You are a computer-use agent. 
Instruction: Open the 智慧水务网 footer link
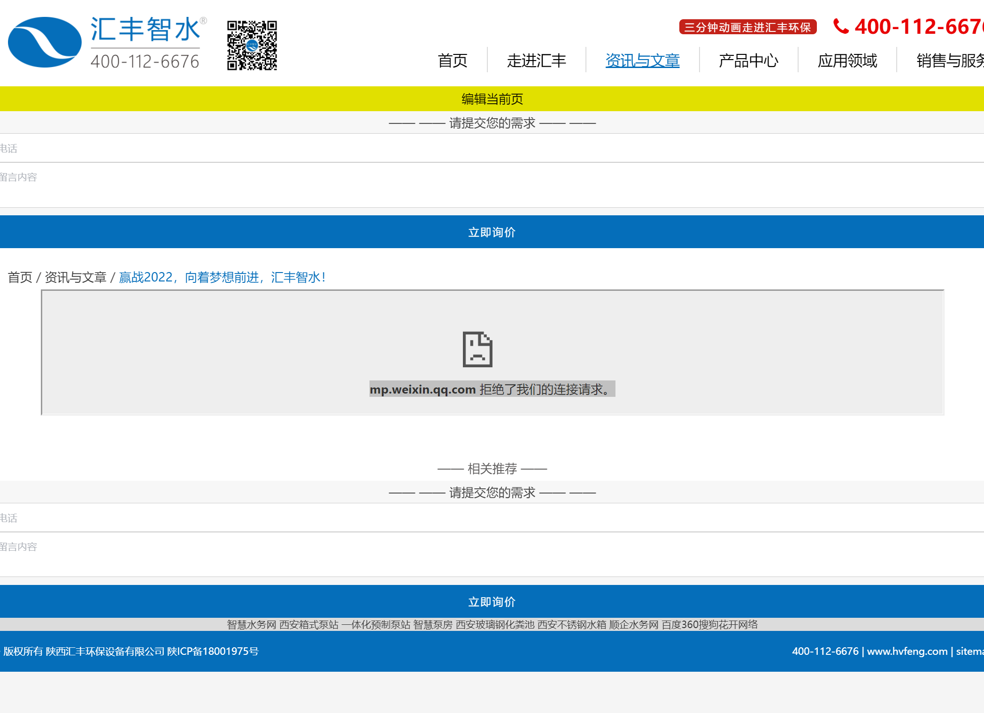pos(251,625)
